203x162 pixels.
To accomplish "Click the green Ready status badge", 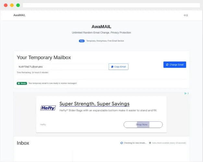I will (x=22, y=83).
